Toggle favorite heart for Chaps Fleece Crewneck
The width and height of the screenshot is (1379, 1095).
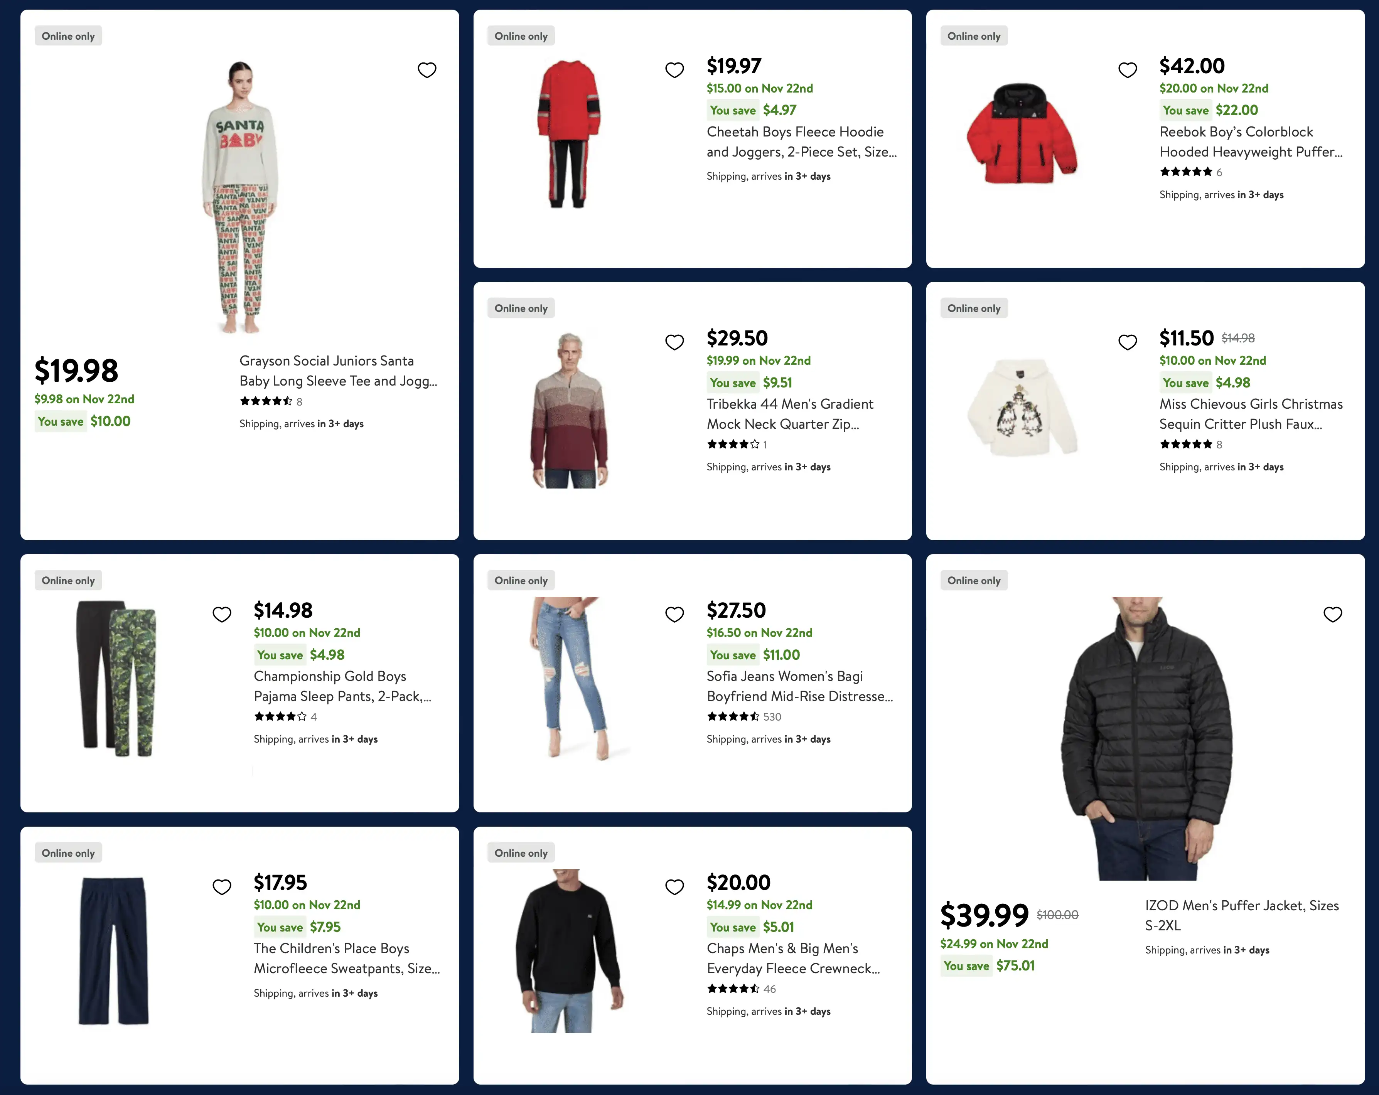[674, 886]
